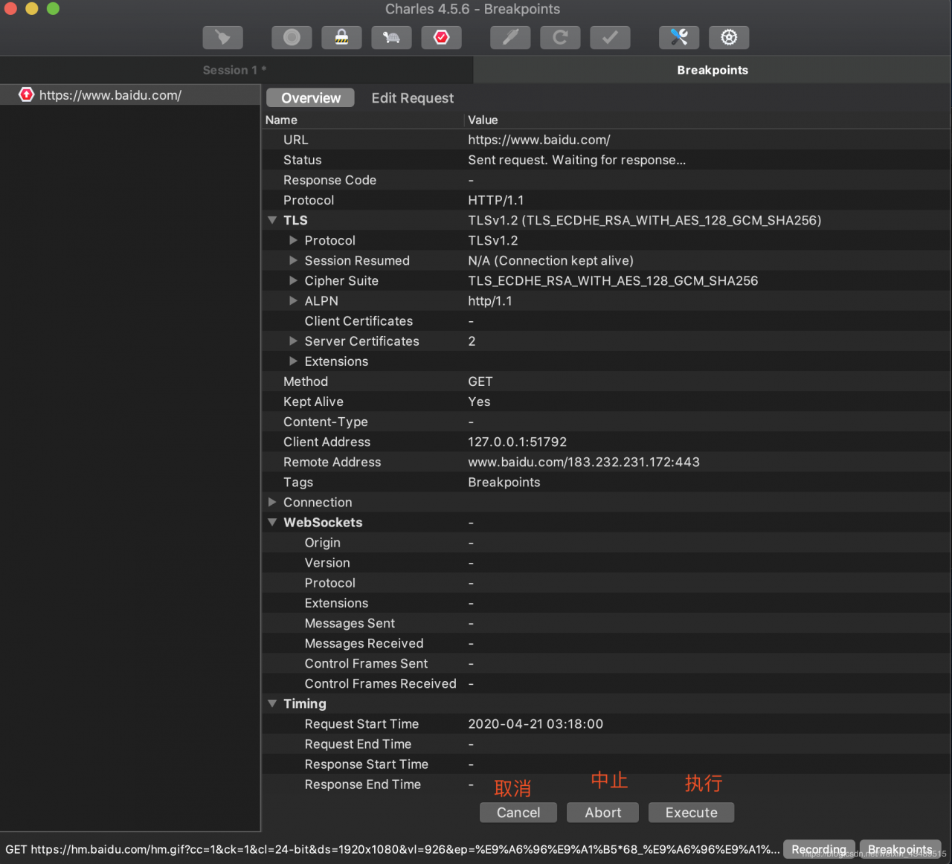952x864 pixels.
Task: Click the Name column header
Action: pos(363,120)
